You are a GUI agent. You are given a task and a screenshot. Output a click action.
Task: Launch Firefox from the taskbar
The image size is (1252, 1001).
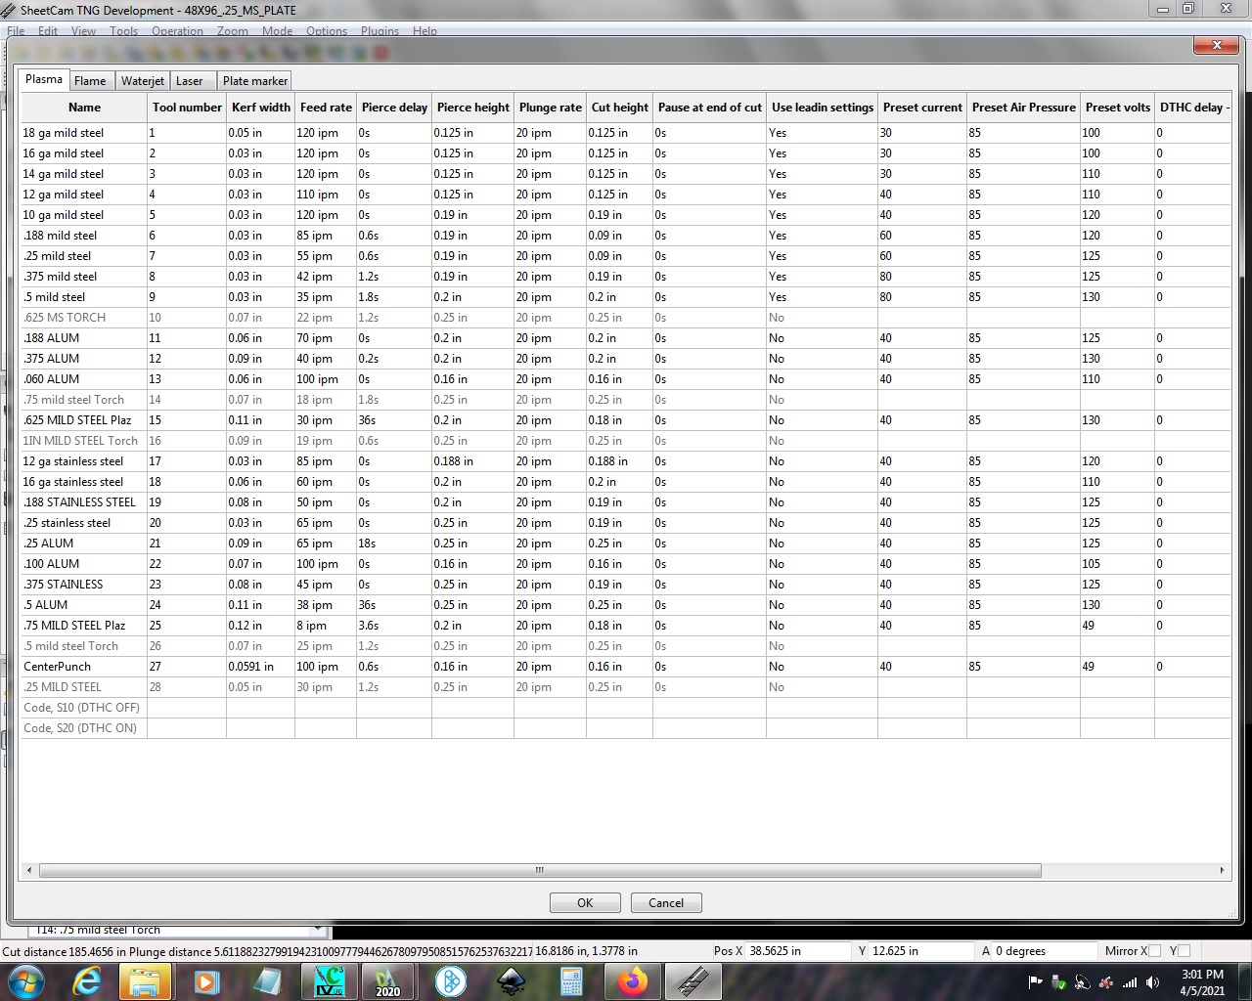(x=633, y=981)
